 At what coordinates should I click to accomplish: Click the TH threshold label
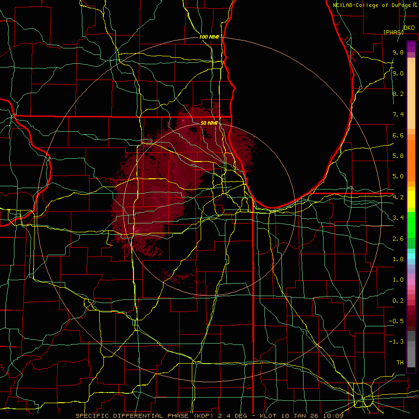pyautogui.click(x=400, y=363)
